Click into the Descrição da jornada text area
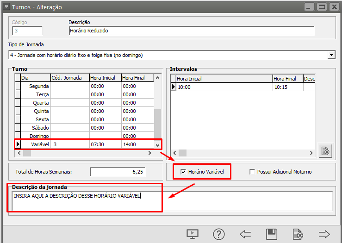Viewport: 342px width, 243px height. [171, 201]
